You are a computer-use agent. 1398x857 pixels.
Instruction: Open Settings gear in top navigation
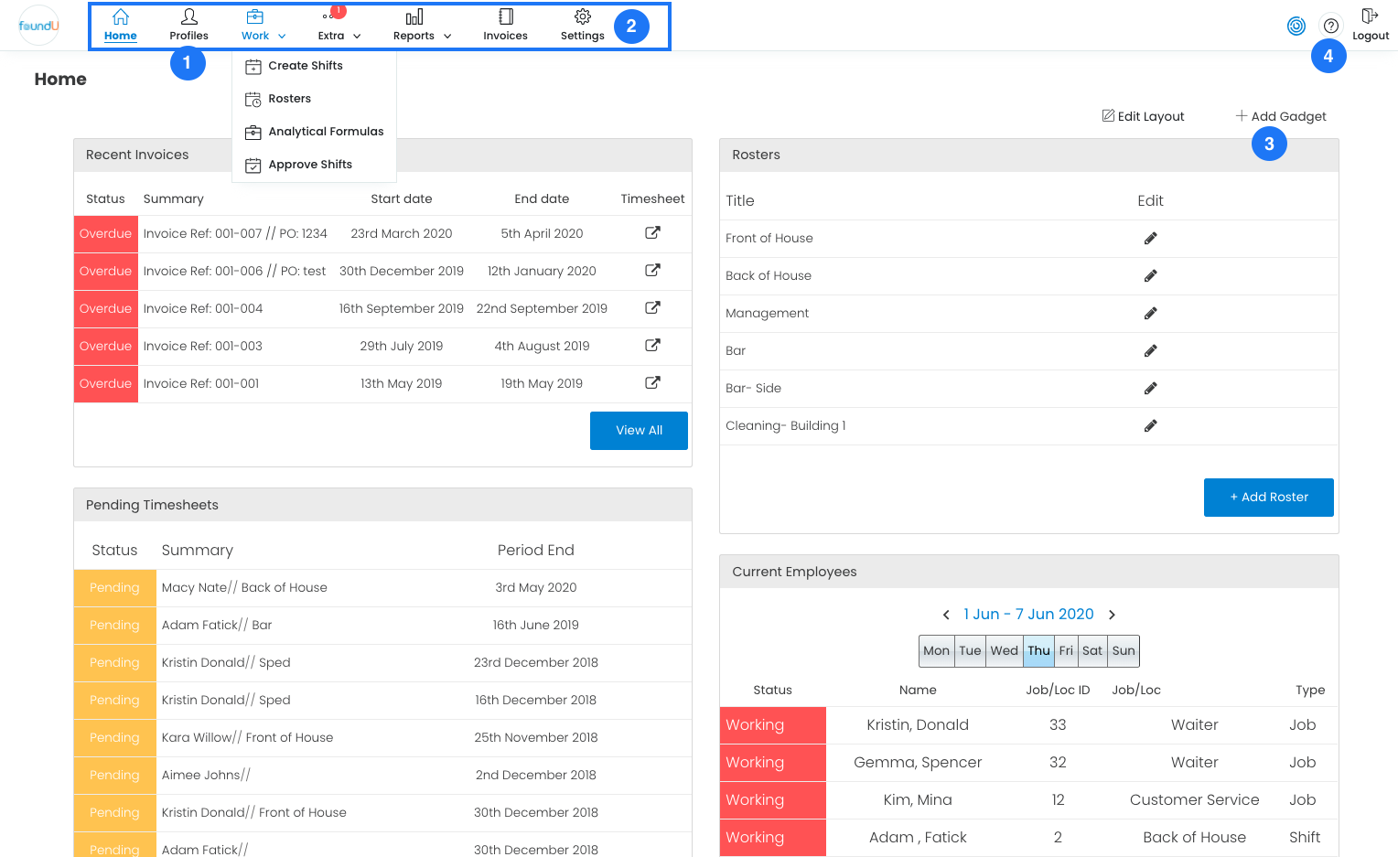click(x=582, y=25)
